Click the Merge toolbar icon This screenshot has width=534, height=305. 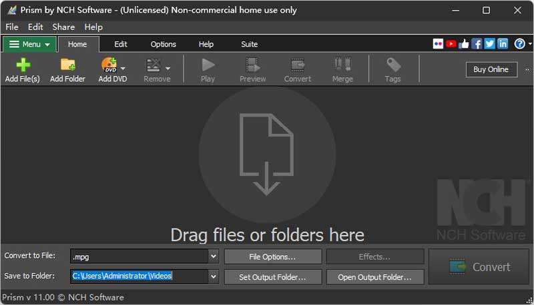coord(342,64)
